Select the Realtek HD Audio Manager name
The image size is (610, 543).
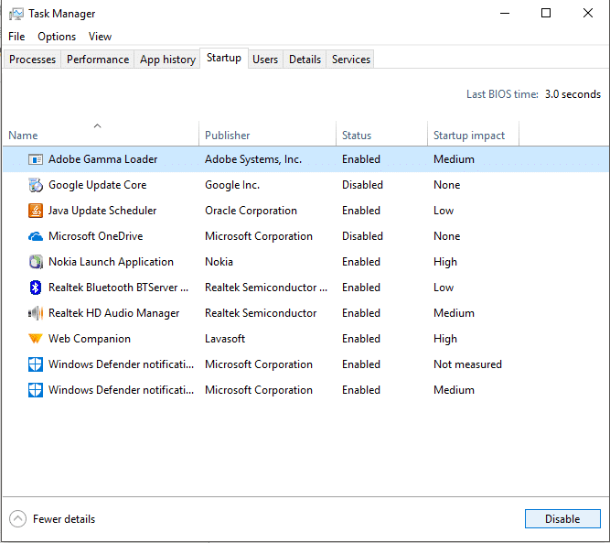(113, 313)
